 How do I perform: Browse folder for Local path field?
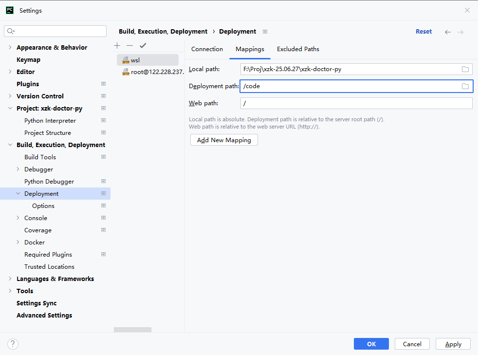465,69
